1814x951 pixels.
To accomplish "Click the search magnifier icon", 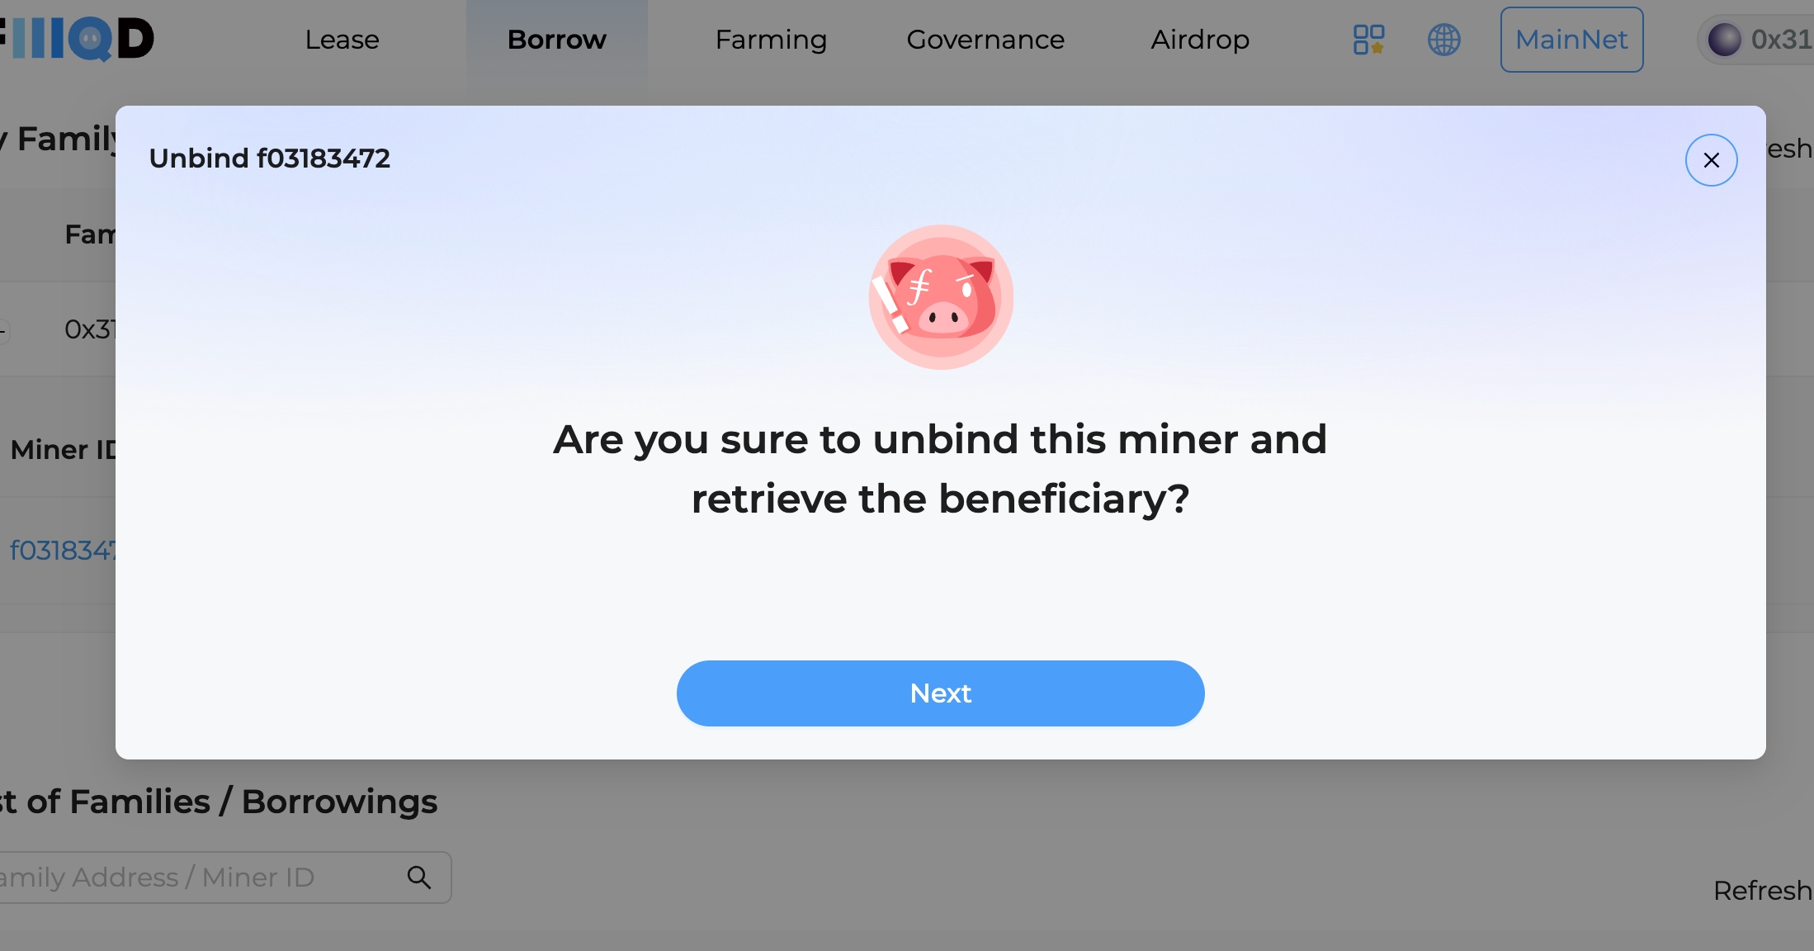I will pyautogui.click(x=419, y=878).
